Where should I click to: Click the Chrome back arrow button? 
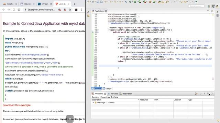pos(3,10)
